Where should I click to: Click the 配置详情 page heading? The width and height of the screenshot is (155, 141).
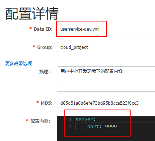(x=32, y=13)
